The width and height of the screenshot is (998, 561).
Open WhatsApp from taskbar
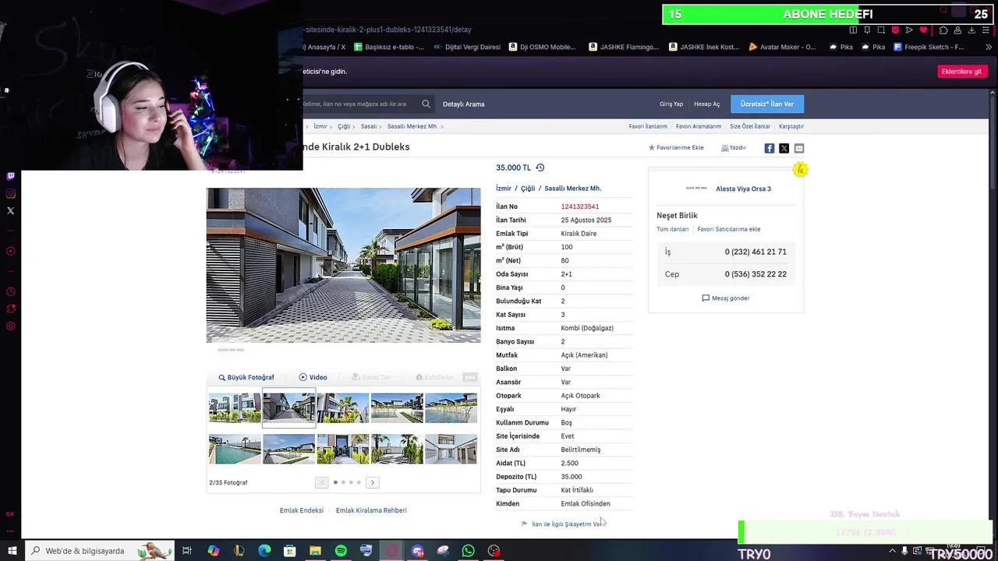pos(468,551)
